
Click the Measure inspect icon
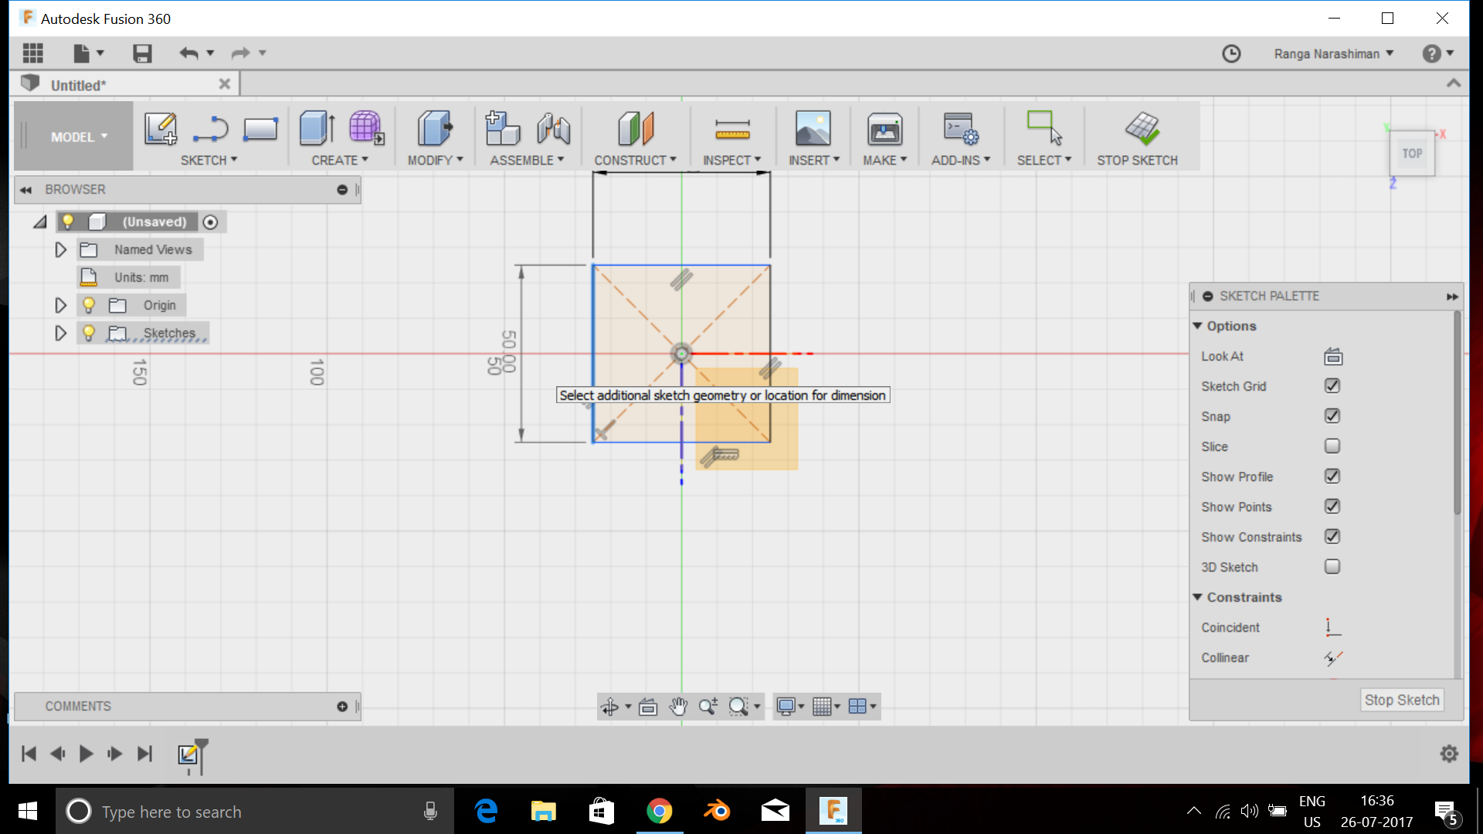click(732, 129)
